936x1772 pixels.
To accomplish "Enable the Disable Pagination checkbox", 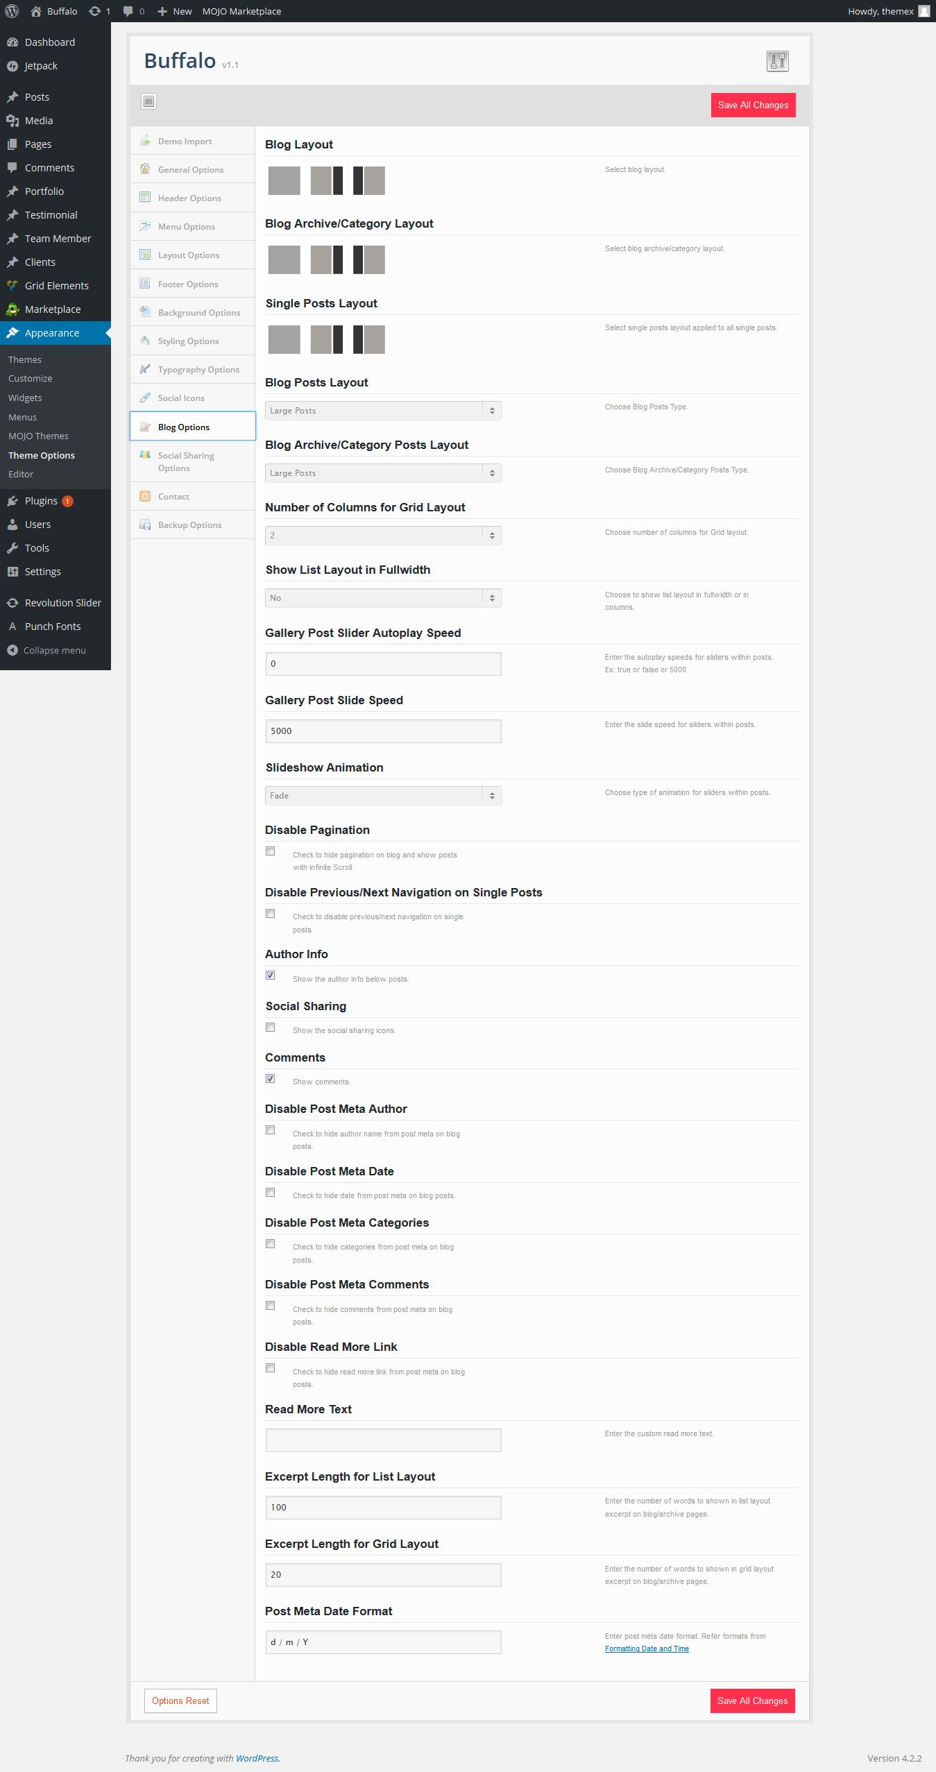I will pyautogui.click(x=271, y=851).
